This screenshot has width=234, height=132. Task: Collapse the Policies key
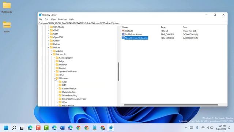coord(48,47)
